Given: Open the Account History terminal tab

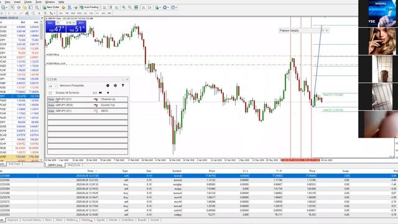Looking at the screenshot, I should (x=32, y=220).
